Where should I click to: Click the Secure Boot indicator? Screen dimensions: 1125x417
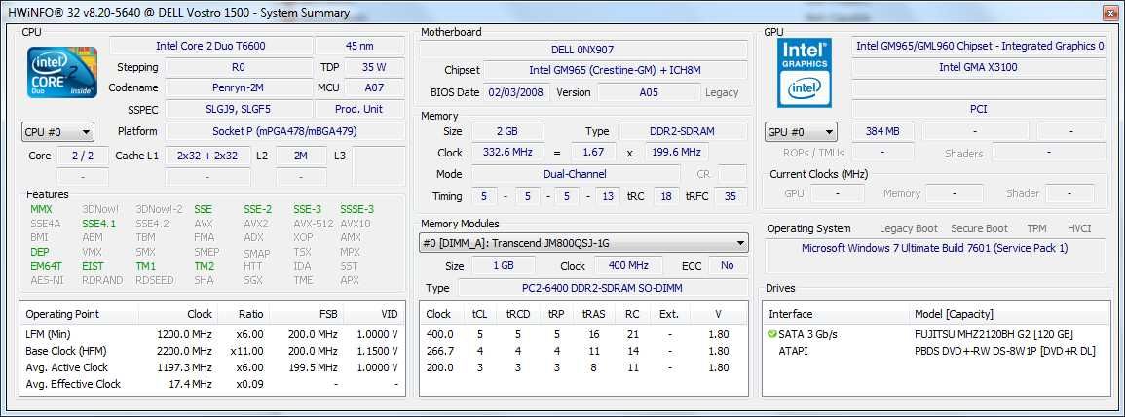pyautogui.click(x=979, y=228)
